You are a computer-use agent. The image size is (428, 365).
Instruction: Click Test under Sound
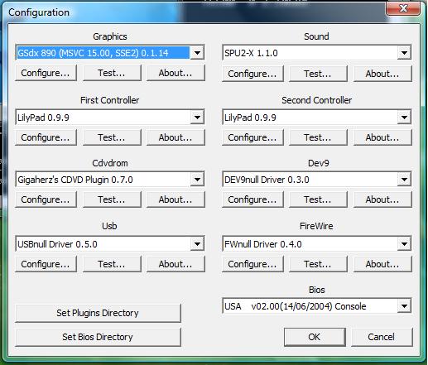tap(318, 74)
